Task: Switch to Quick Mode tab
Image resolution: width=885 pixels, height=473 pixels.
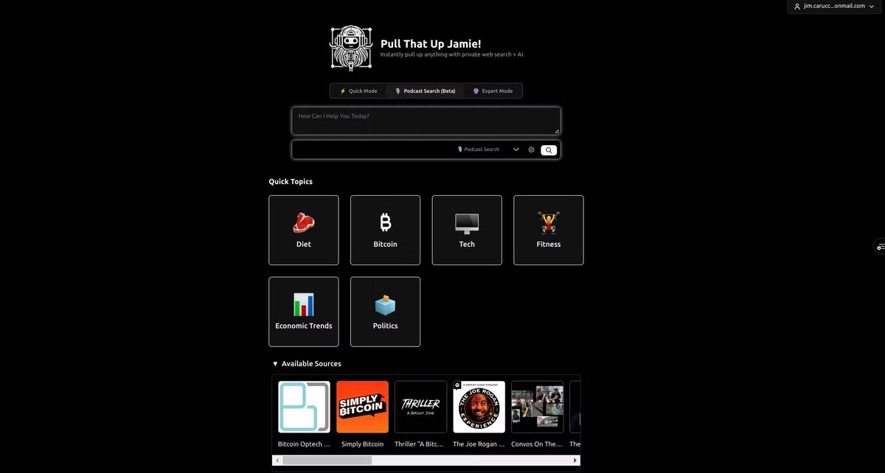Action: (x=358, y=91)
